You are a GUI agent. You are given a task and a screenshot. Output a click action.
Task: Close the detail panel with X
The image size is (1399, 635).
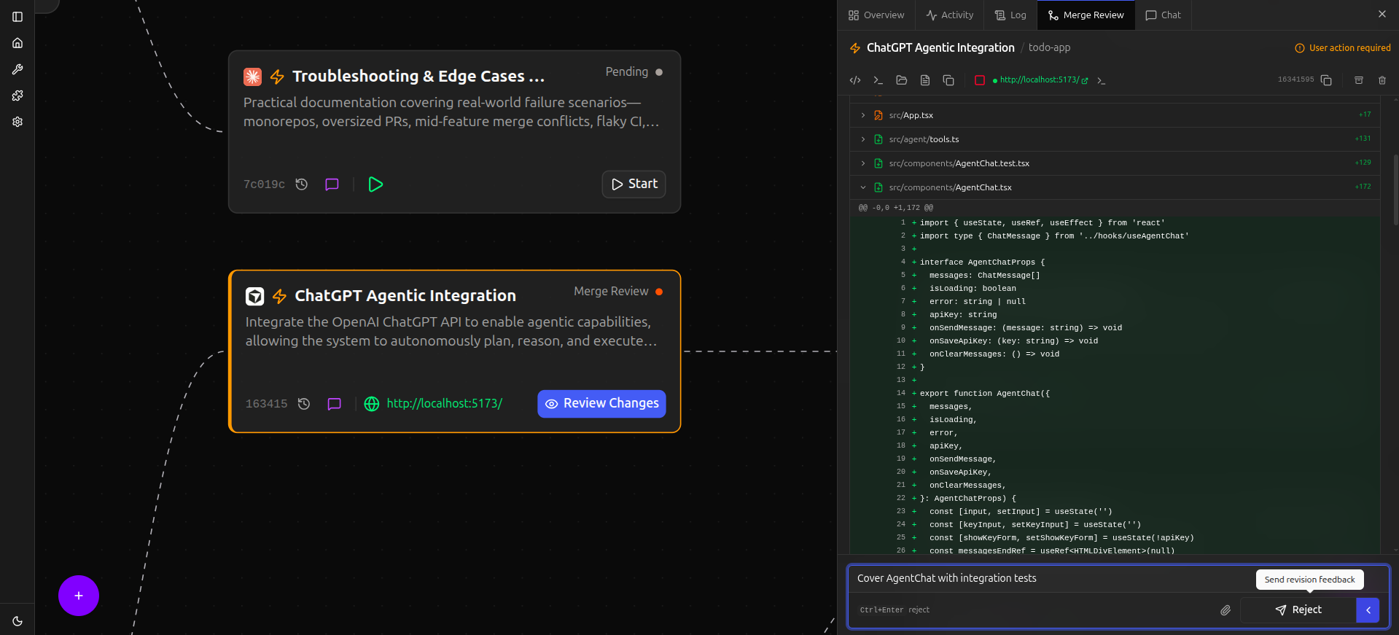click(x=1382, y=14)
